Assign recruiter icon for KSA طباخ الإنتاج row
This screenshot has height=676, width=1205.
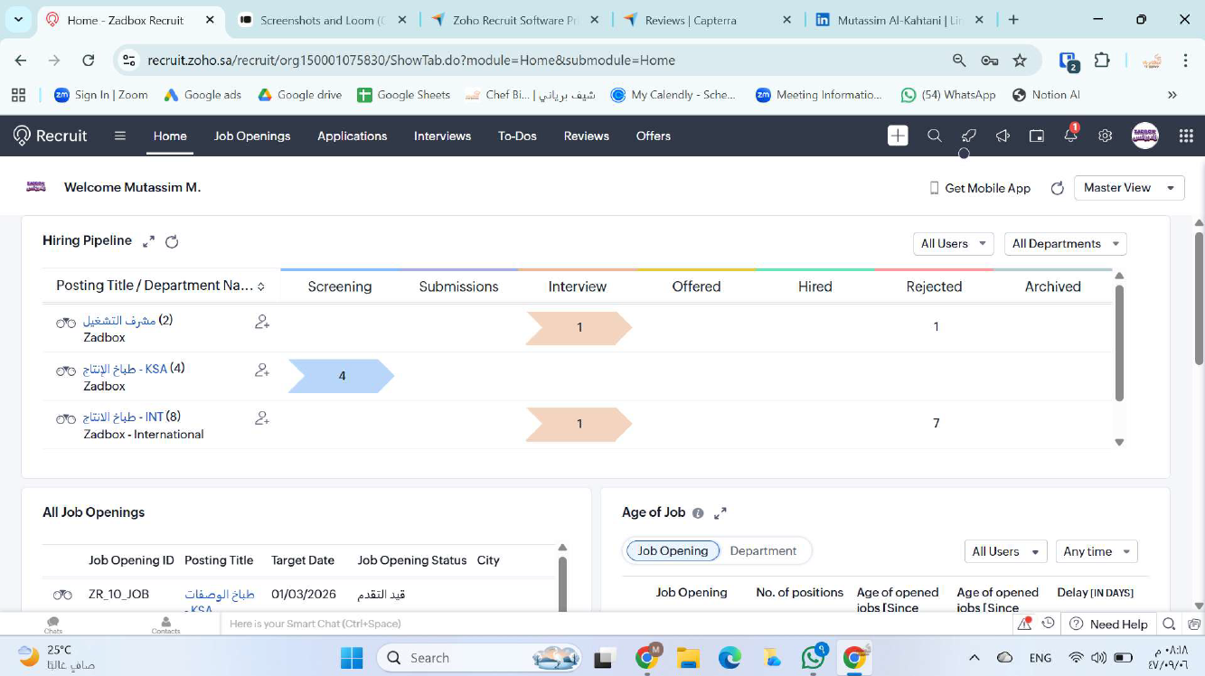point(262,370)
